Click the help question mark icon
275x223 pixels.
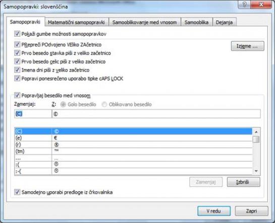tap(244, 4)
